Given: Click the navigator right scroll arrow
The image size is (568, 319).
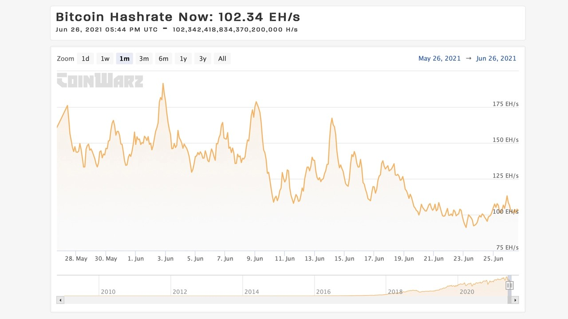Looking at the screenshot, I should point(515,300).
